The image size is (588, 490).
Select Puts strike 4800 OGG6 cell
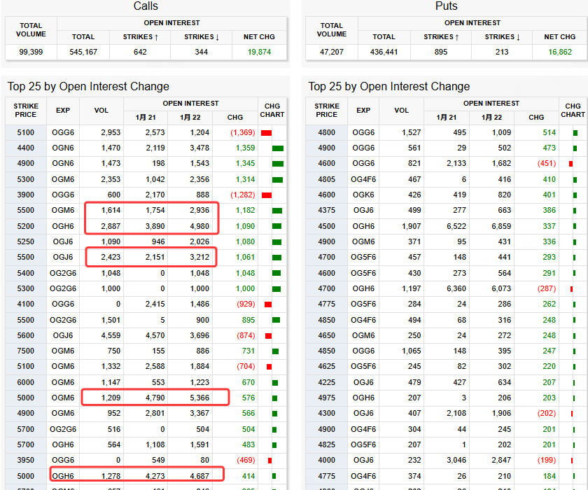[x=327, y=132]
